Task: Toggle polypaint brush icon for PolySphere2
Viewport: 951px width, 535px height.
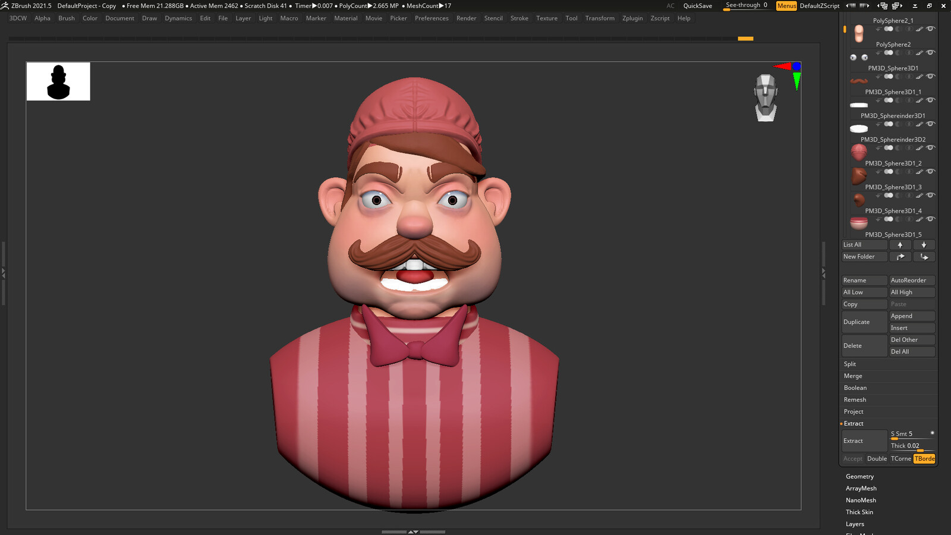Action: [x=919, y=52]
